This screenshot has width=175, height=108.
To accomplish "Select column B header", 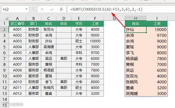I will tap(33, 18).
